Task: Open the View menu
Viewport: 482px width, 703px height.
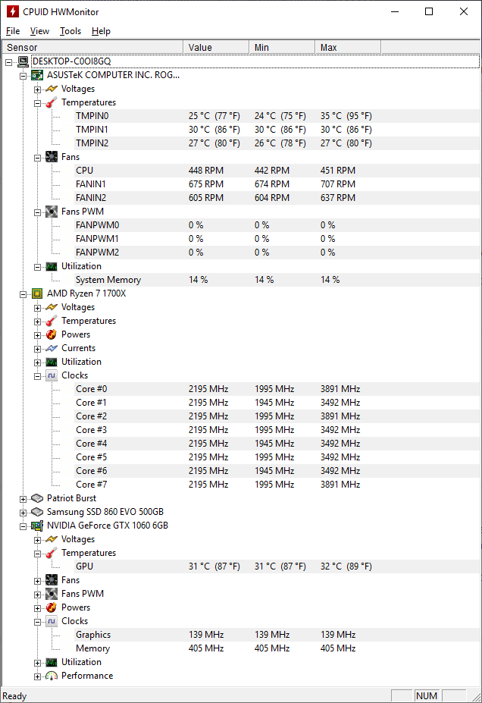Action: point(39,31)
